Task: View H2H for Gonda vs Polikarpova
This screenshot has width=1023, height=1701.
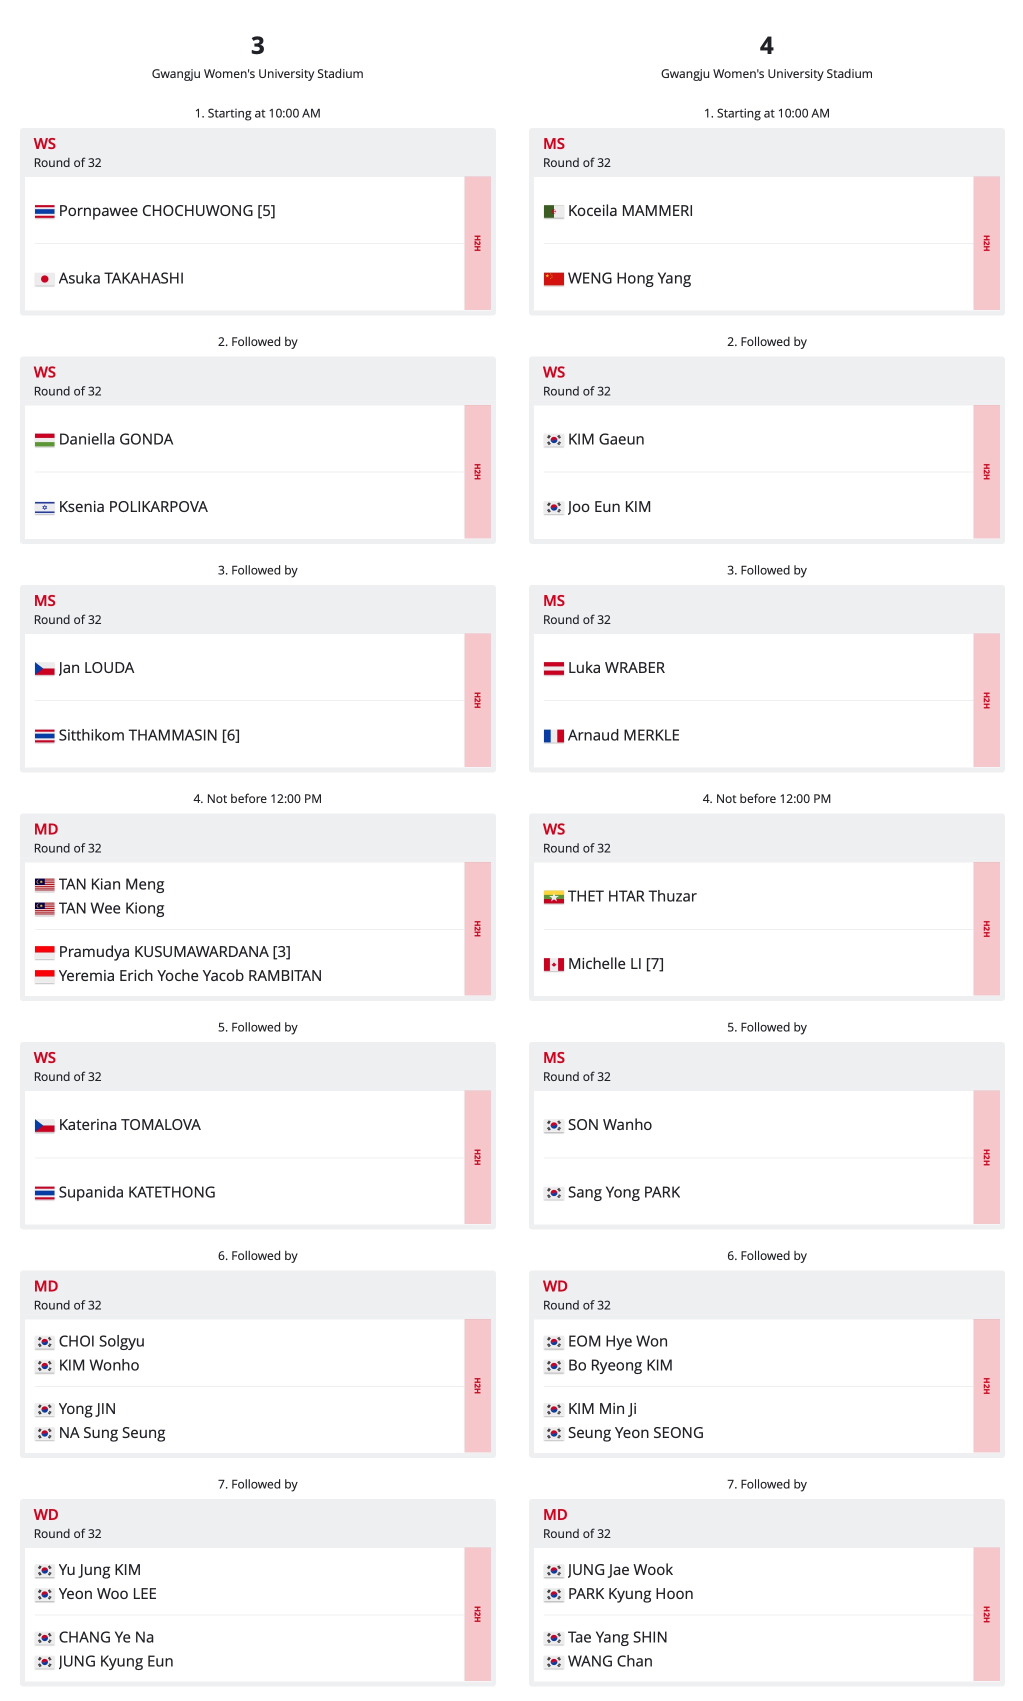Action: pyautogui.click(x=477, y=471)
